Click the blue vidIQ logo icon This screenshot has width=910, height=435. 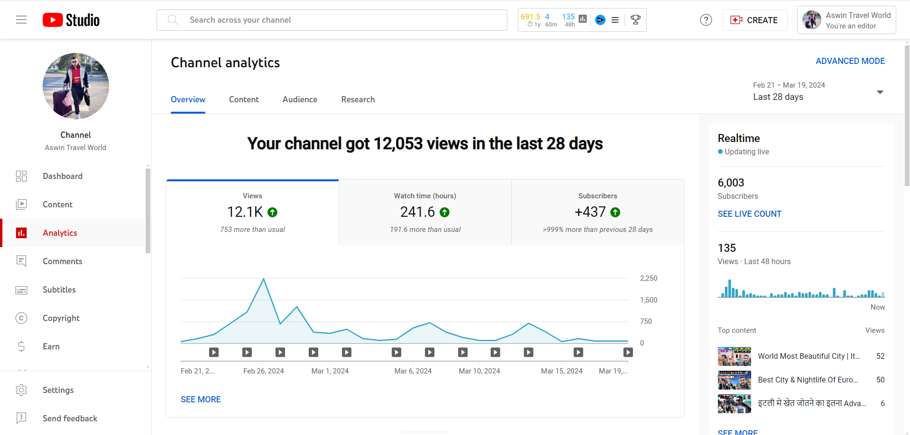pos(600,20)
